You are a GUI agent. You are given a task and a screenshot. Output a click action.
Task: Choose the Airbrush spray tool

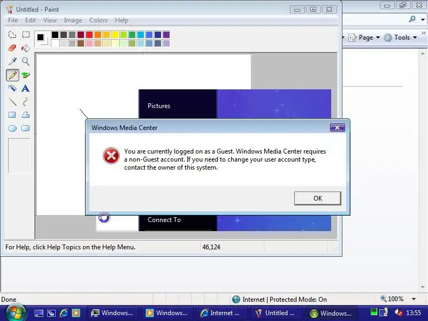pos(12,88)
